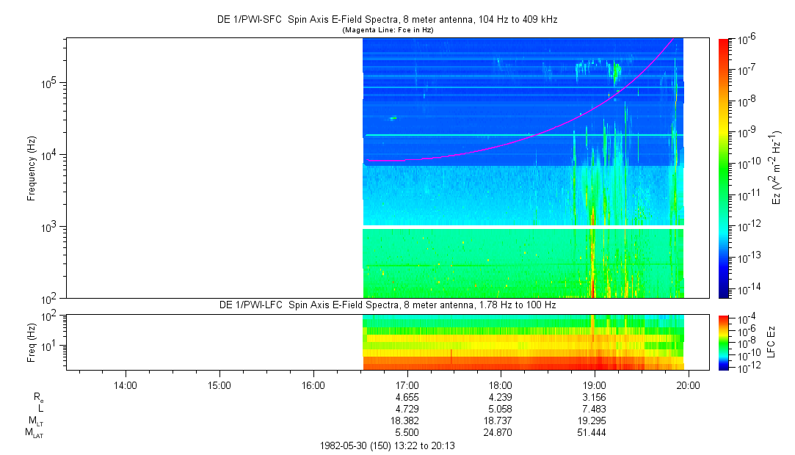Select the Freq (Hz) label on lower panel

(32, 341)
